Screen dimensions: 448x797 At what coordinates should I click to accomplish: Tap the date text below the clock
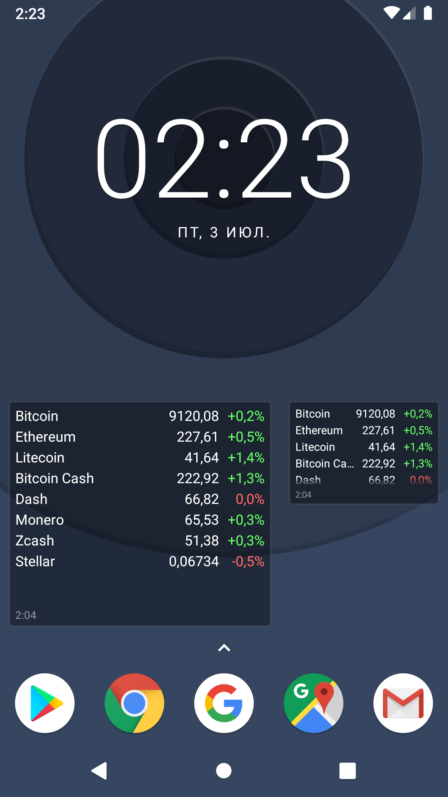[x=224, y=232]
